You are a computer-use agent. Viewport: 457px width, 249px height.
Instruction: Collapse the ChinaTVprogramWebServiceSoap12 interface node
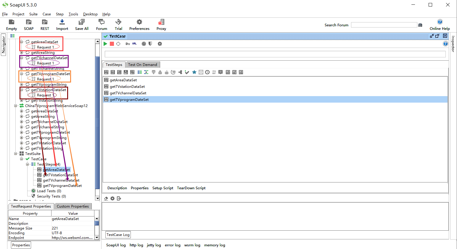(16, 106)
